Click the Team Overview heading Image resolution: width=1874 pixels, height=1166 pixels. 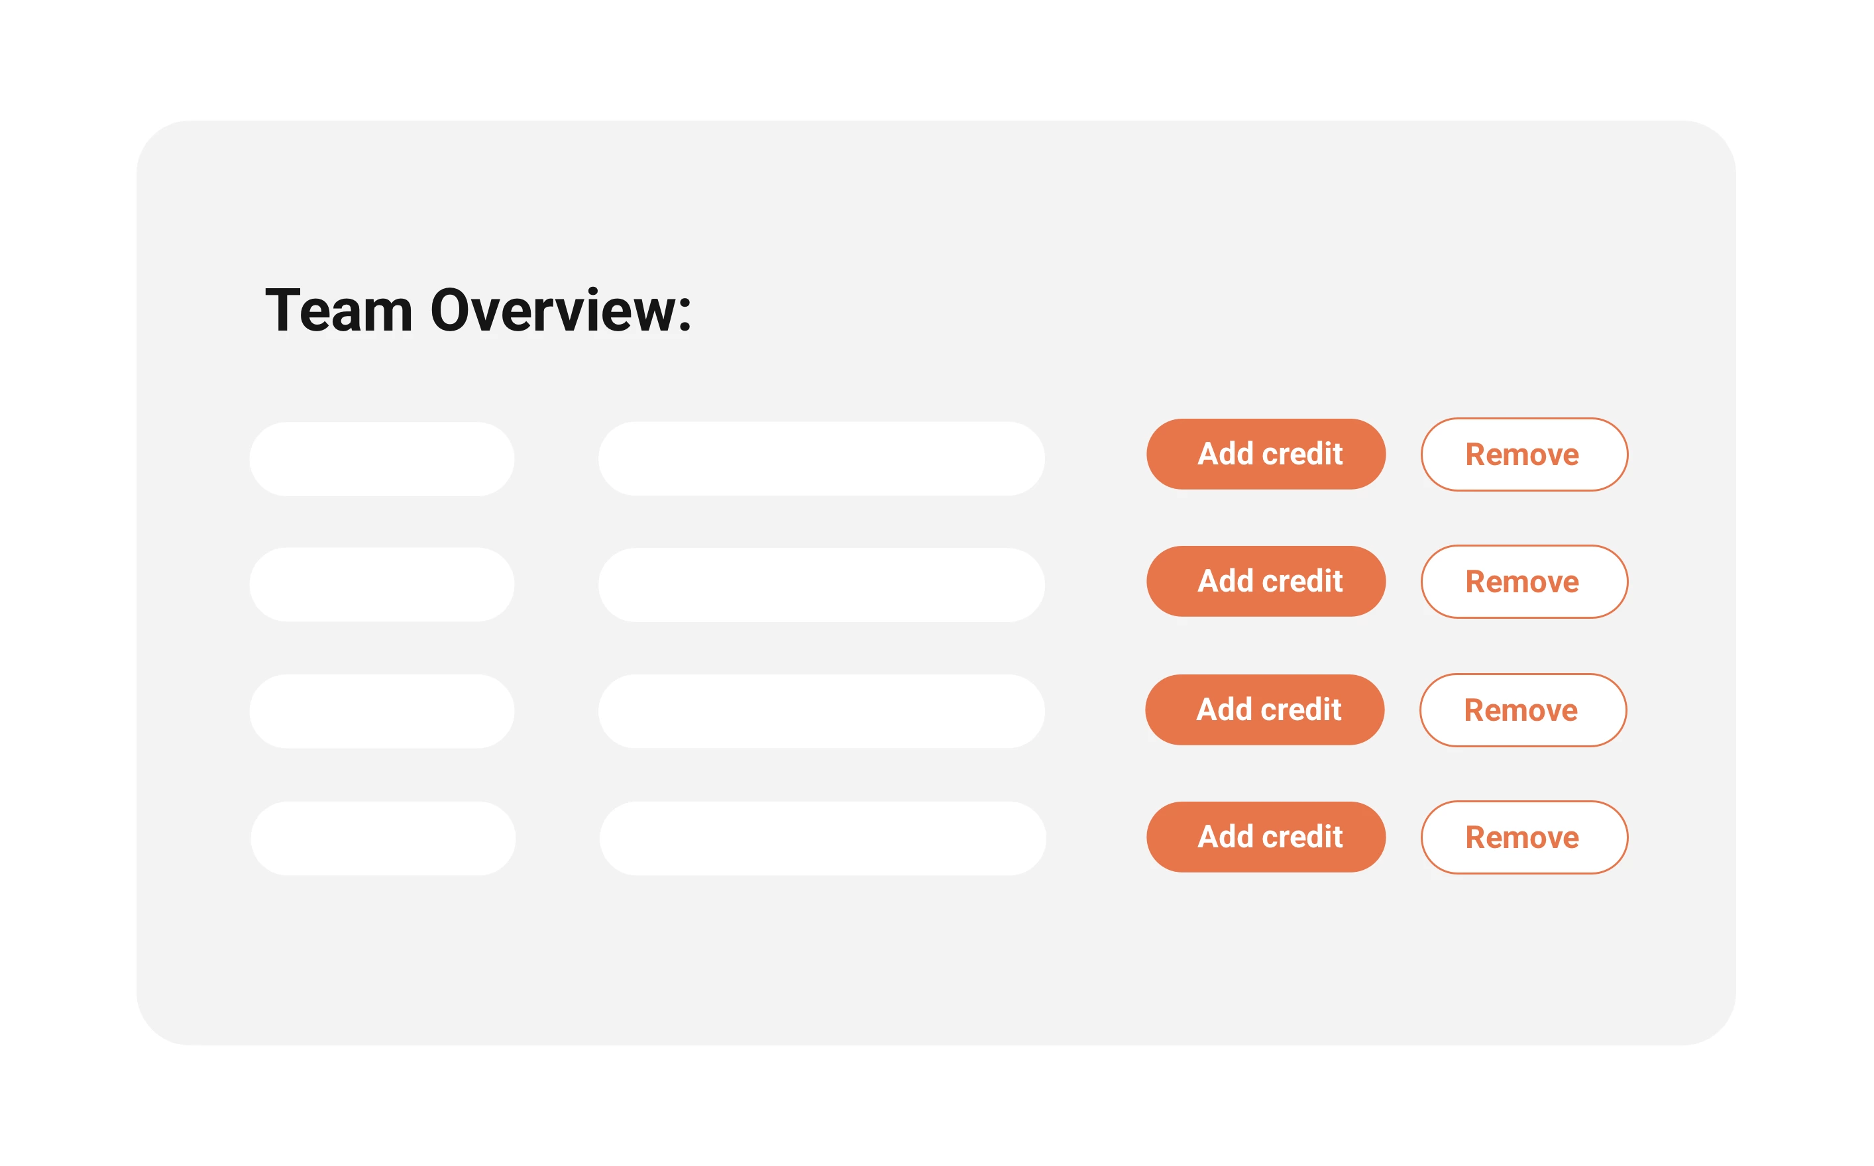coord(478,310)
